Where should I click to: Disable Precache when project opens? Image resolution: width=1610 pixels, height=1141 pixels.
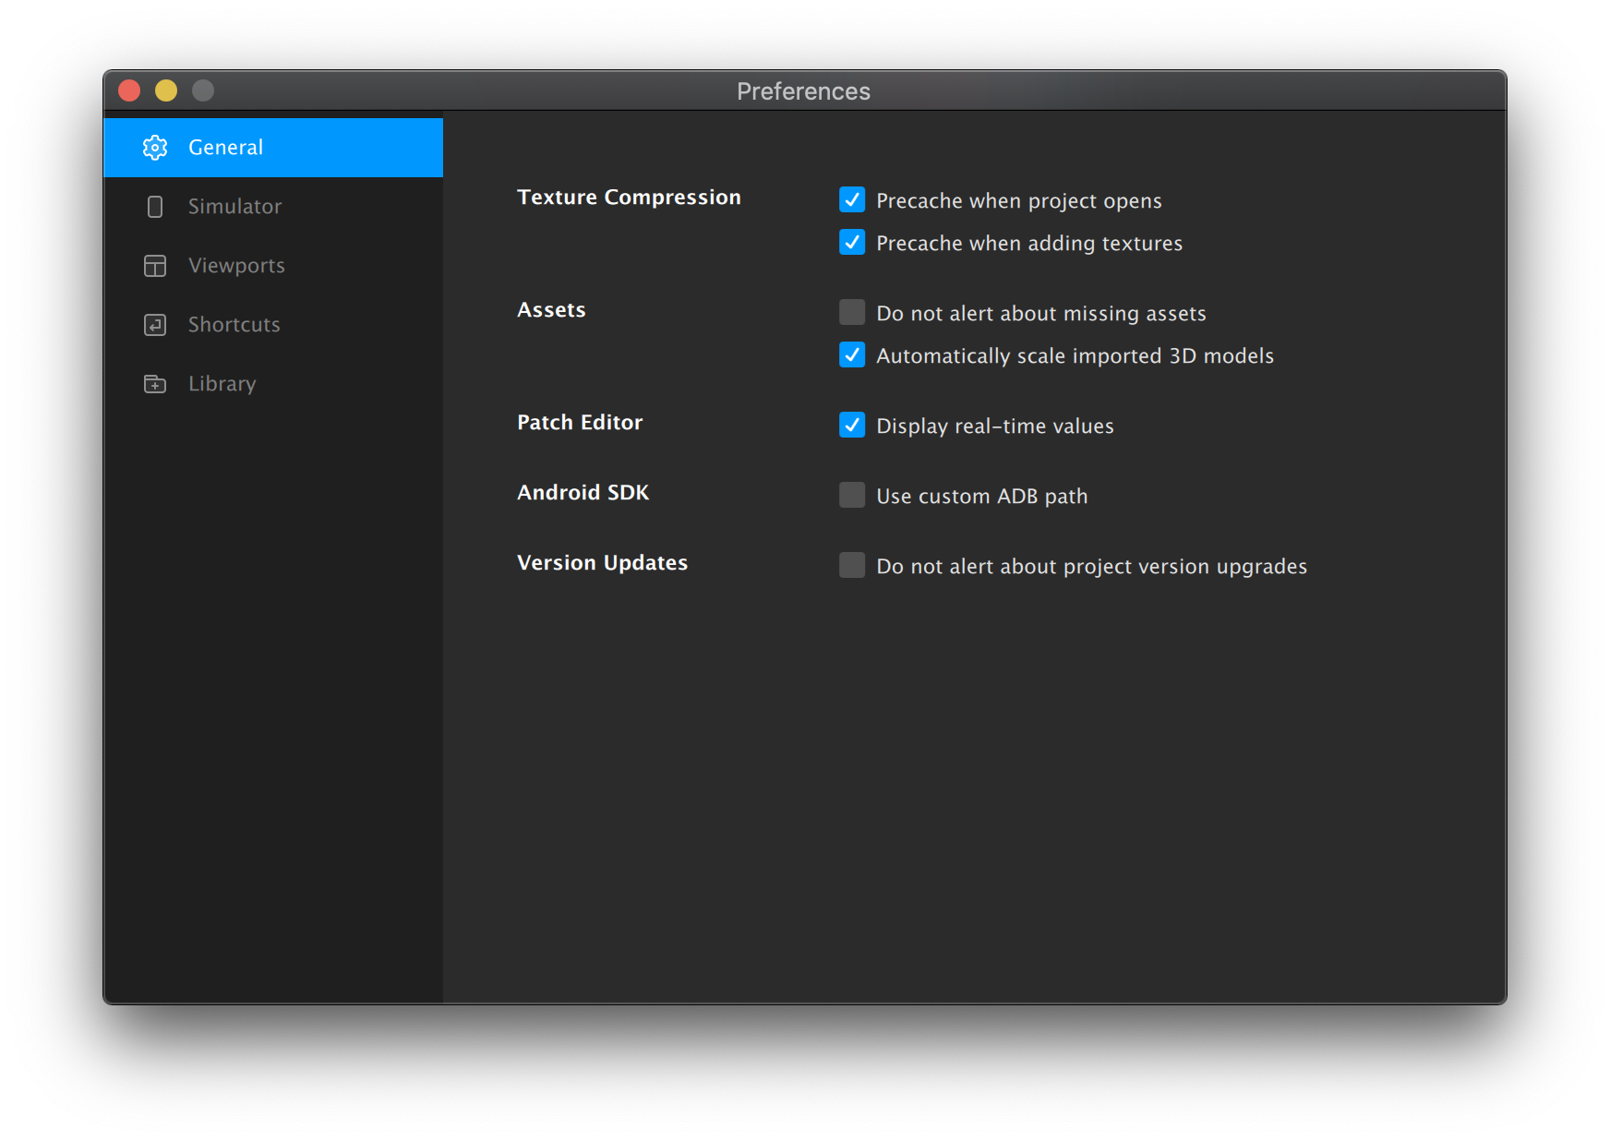pos(852,200)
